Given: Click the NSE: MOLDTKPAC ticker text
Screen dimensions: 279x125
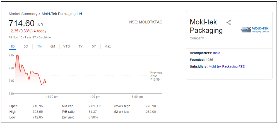Looking at the screenshot, I should coord(146,22).
